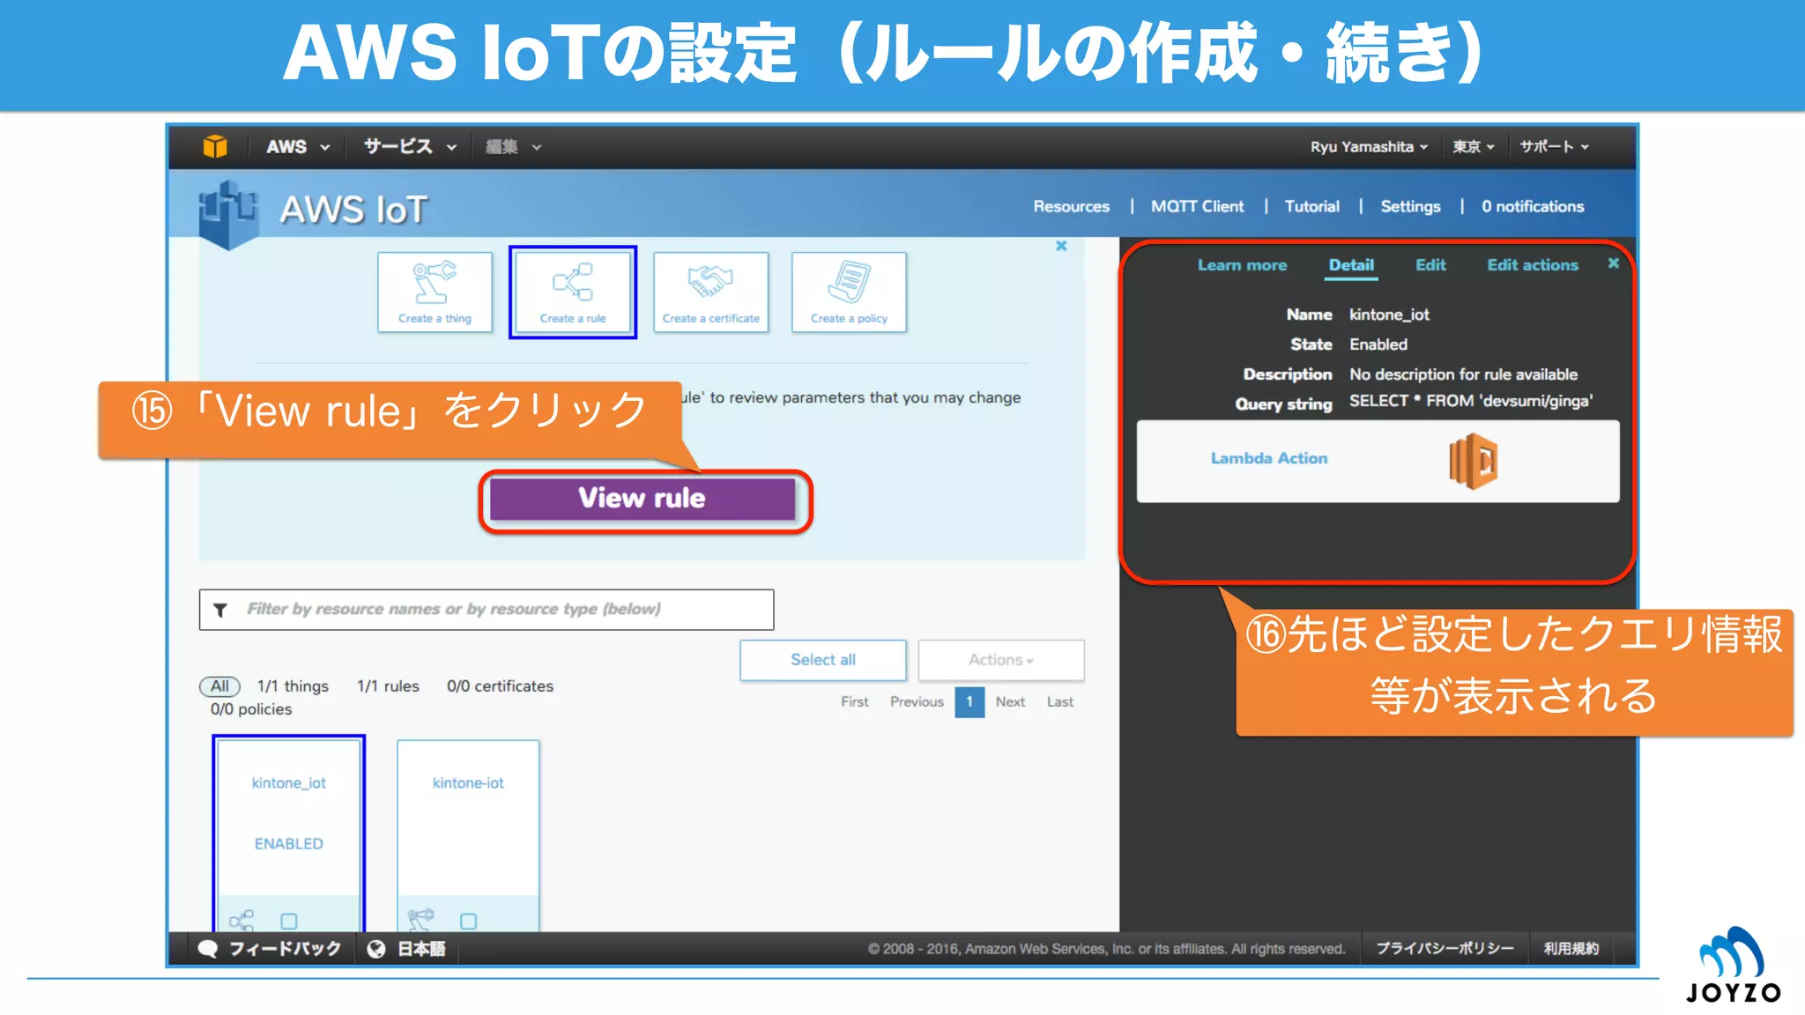Click the Create a rule icon
This screenshot has width=1805, height=1015.
pyautogui.click(x=572, y=283)
